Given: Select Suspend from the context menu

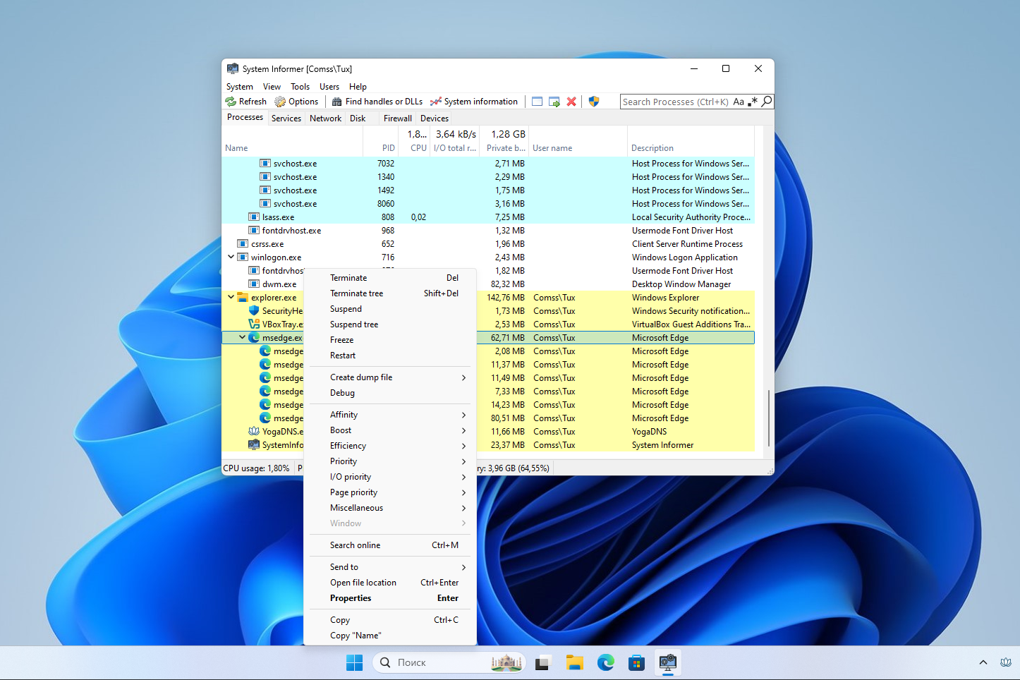Looking at the screenshot, I should (390, 309).
